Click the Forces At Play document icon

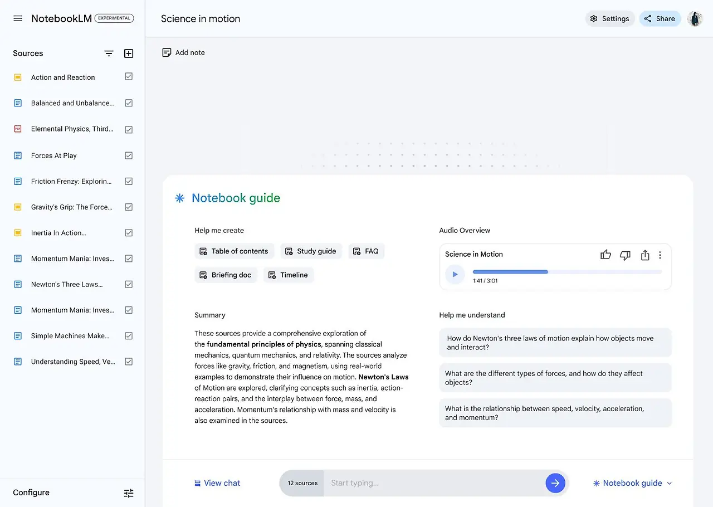coord(18,155)
